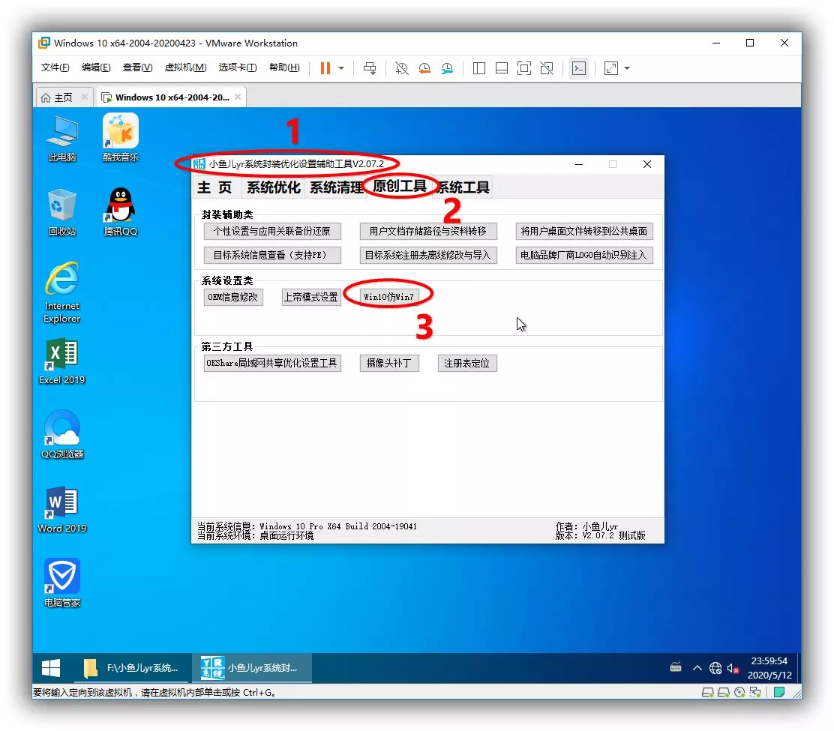Revert the VM to its latest snapshot
The width and height of the screenshot is (834, 731).
click(424, 68)
